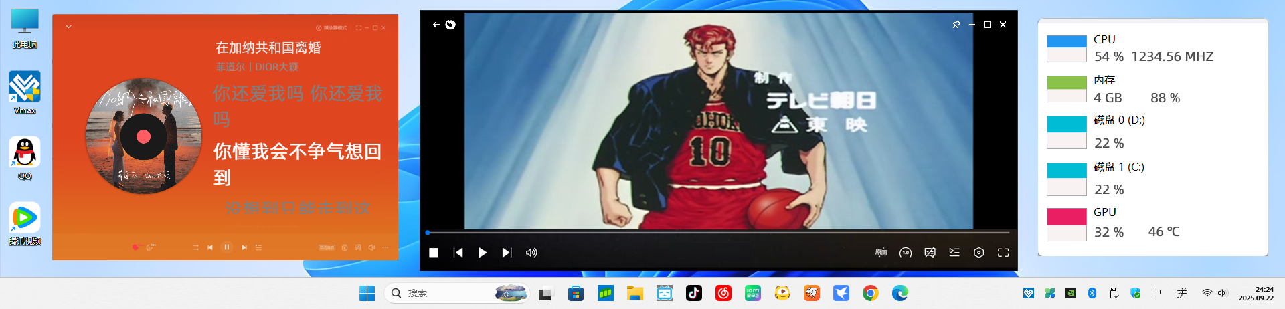1285x309 pixels.
Task: Open the lyrics settings icon in music player
Action: click(358, 247)
